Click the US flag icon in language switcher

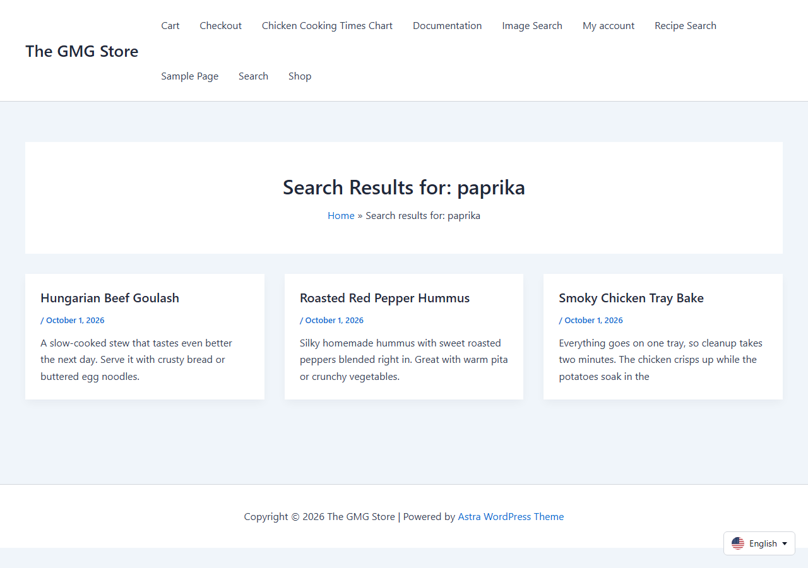tap(738, 543)
